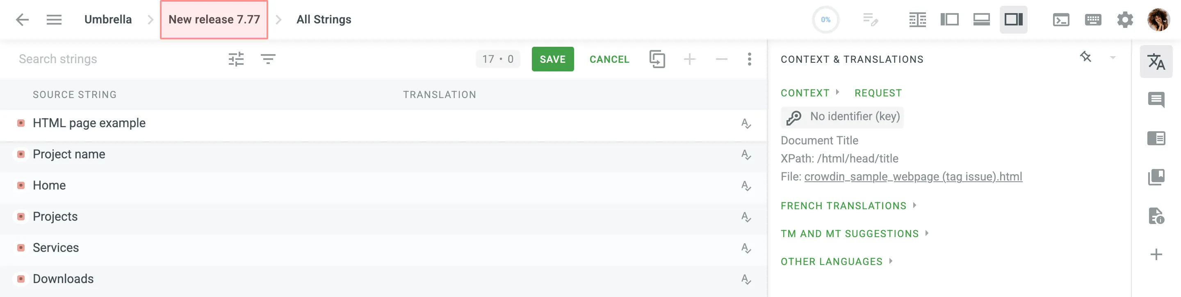
Task: Open advanced search settings sliders icon
Action: [x=236, y=59]
